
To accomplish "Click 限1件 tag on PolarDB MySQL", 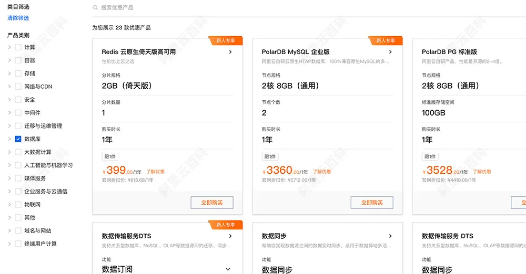I will click(x=270, y=156).
